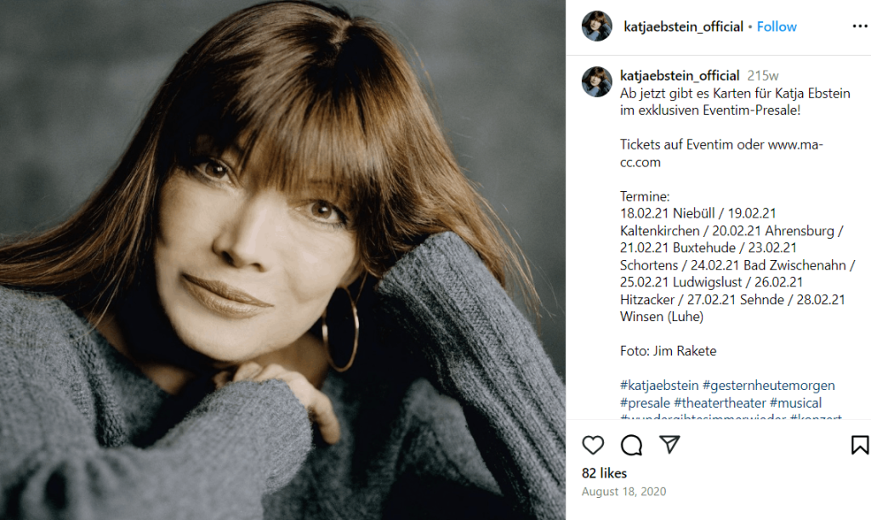Open the #theatertheater hashtag
This screenshot has width=871, height=520.
pyautogui.click(x=720, y=403)
